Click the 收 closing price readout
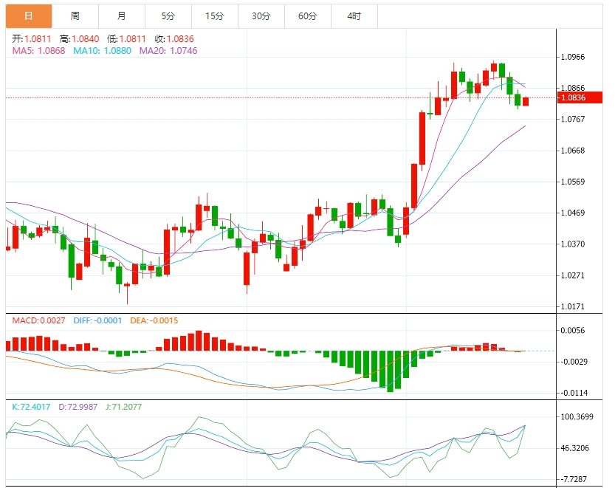 174,38
